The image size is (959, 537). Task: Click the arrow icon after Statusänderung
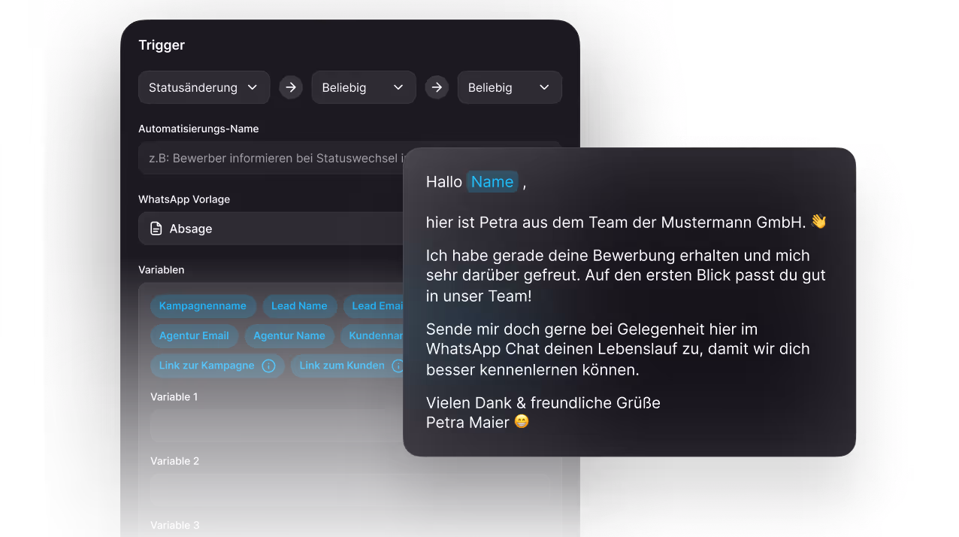click(291, 86)
